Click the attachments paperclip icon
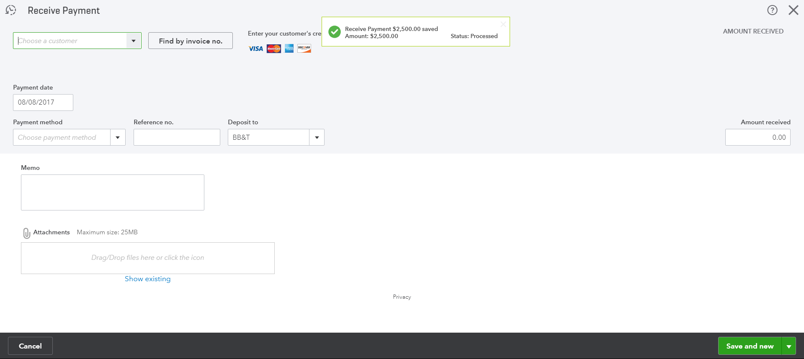The image size is (804, 359). pos(26,233)
